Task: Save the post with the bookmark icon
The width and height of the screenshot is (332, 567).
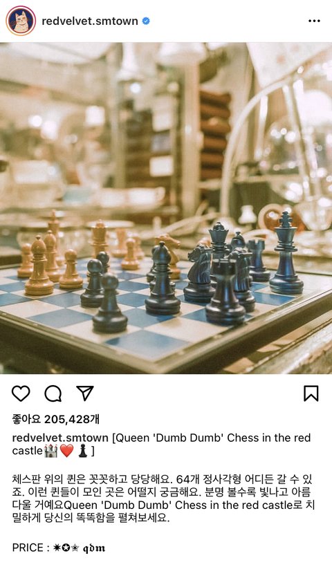Action: pos(311,393)
